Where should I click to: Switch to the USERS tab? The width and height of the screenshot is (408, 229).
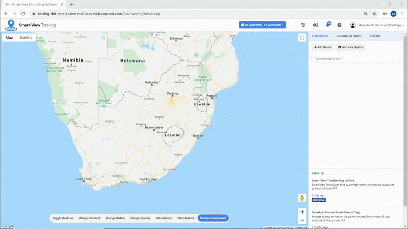click(375, 36)
